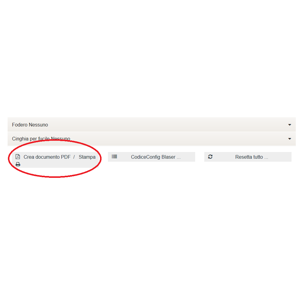Open the Fodero Nessuno accordion row
This screenshot has width=304, height=304.
(152, 125)
